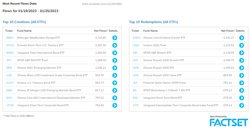This screenshot has width=251, height=129.
Task: Click net flows value -579.14
Action: pos(227,105)
